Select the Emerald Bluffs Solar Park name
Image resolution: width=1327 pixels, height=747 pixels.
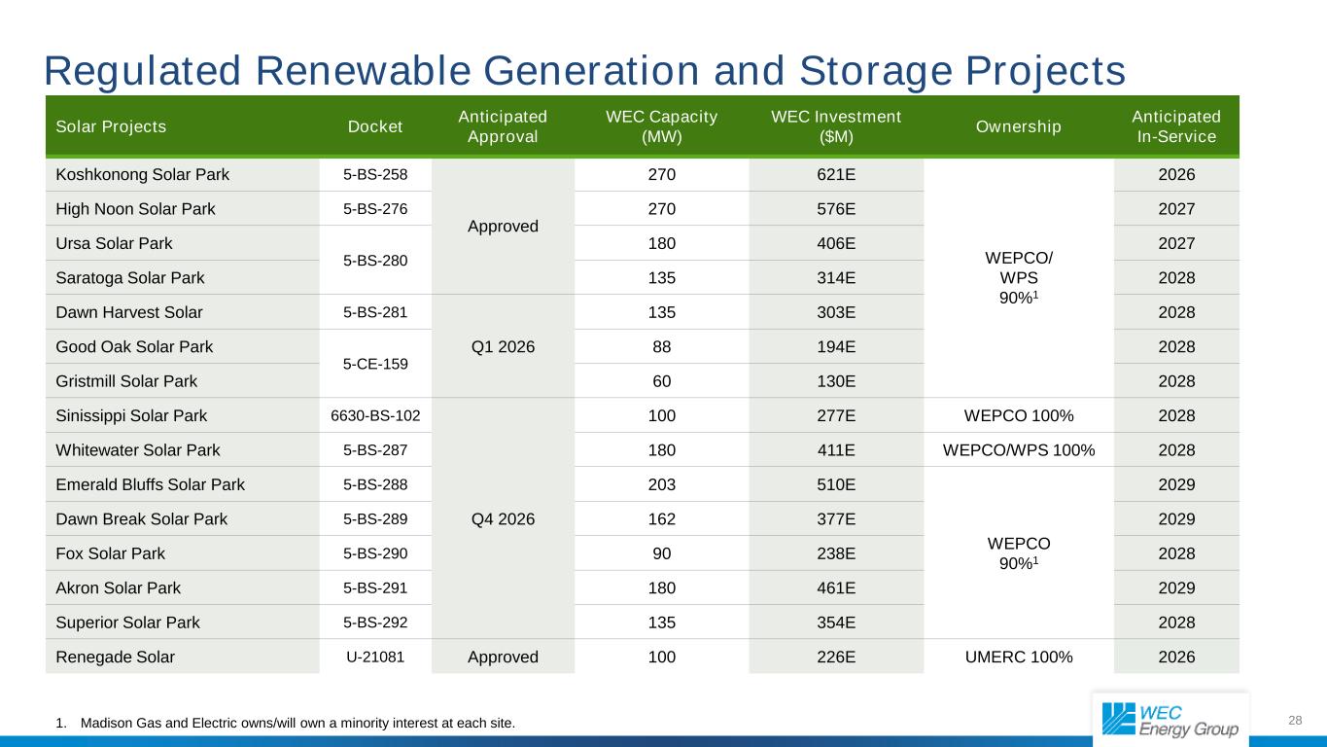[151, 484]
